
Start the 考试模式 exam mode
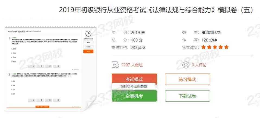134,78
